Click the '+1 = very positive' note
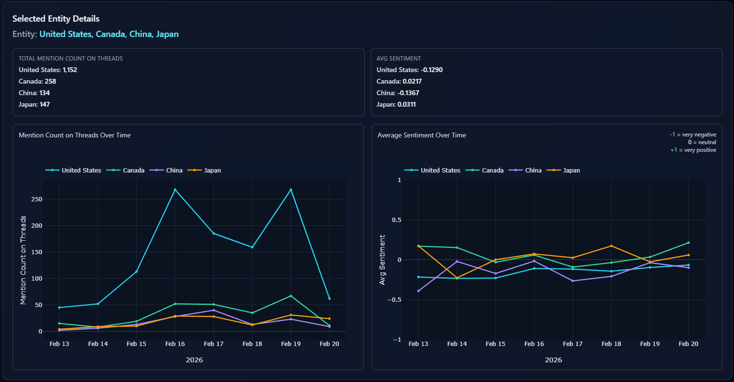This screenshot has width=734, height=382. tap(693, 150)
